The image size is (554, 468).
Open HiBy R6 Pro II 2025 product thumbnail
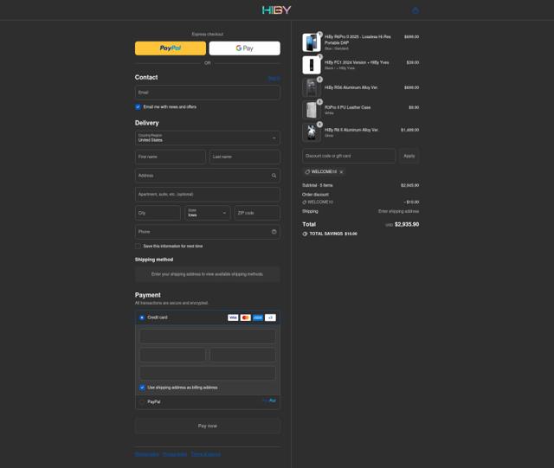312,42
